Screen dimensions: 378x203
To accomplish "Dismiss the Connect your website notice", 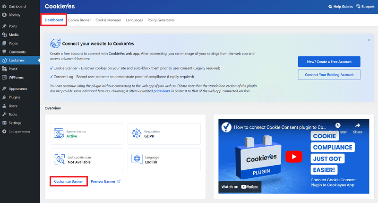I will tap(369, 40).
